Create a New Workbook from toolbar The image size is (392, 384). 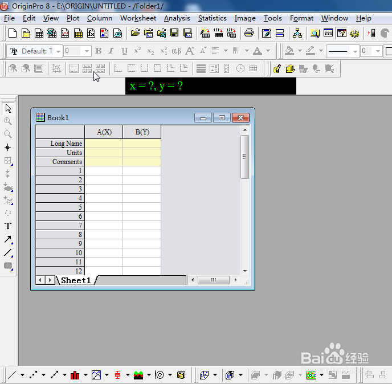(39, 33)
